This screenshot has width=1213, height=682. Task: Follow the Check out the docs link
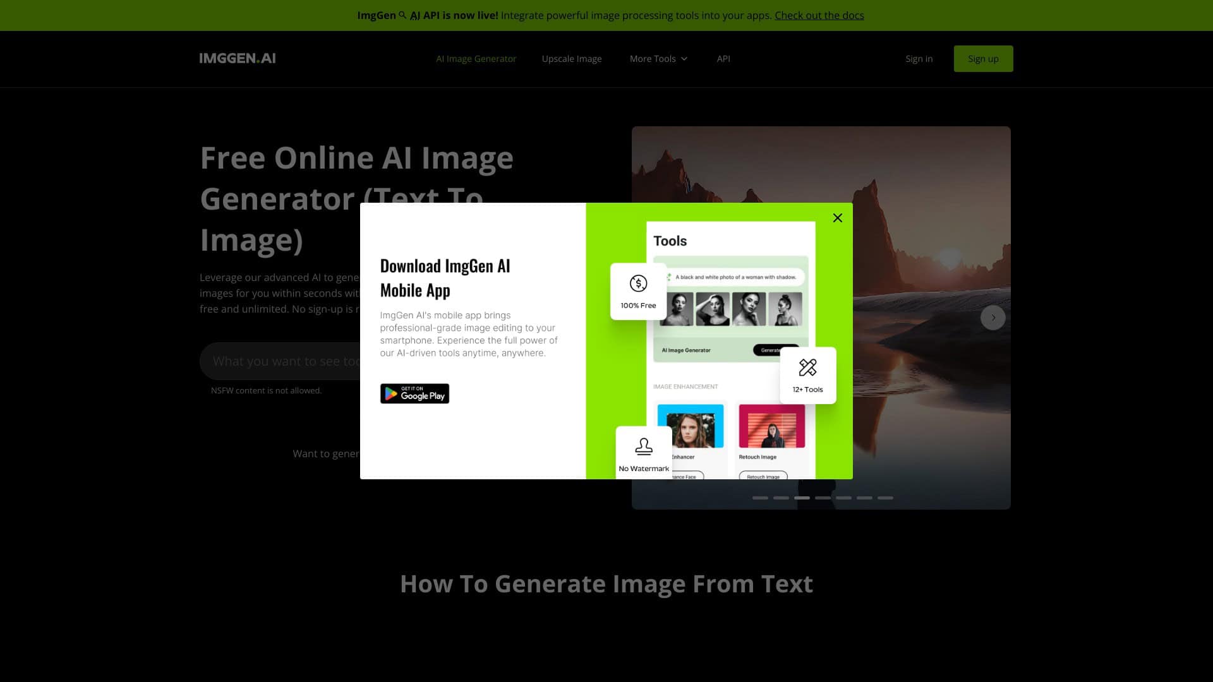pos(819,15)
